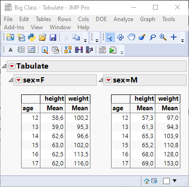
Task: Open the View menu
Action: [x=37, y=27]
